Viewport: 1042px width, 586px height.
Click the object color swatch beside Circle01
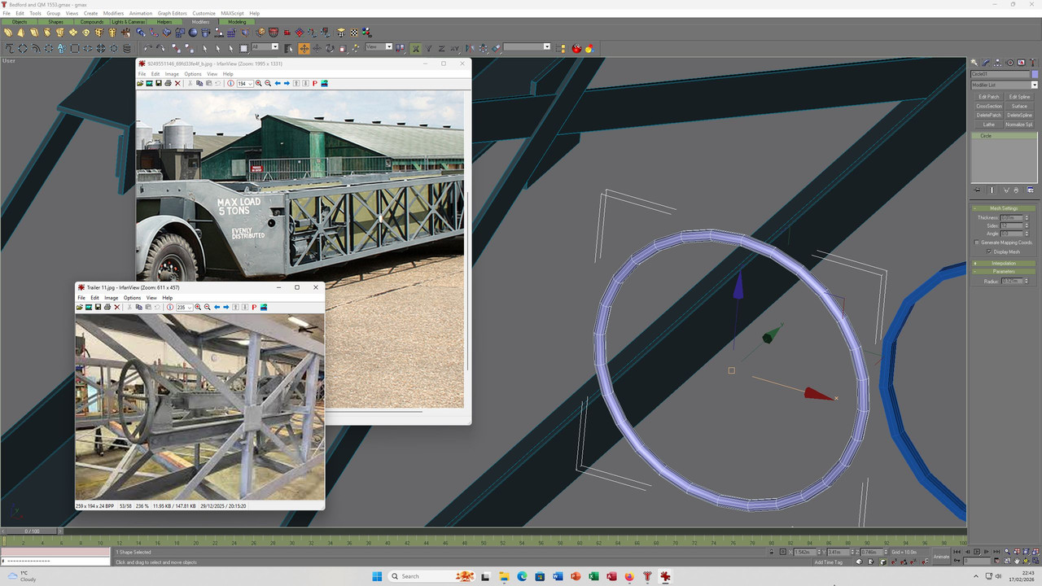click(x=1035, y=74)
